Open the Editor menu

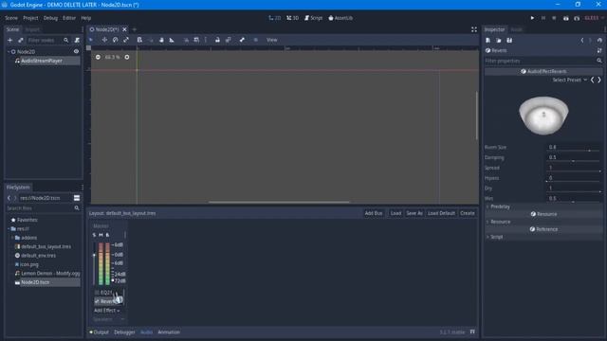tap(69, 18)
